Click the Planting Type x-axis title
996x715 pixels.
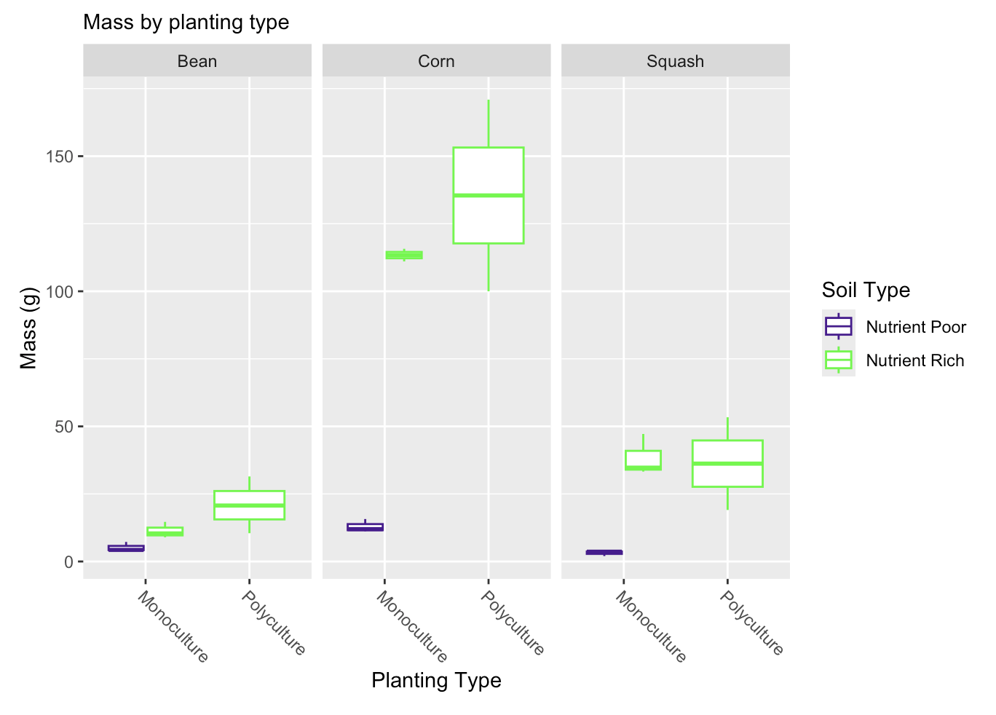(436, 680)
